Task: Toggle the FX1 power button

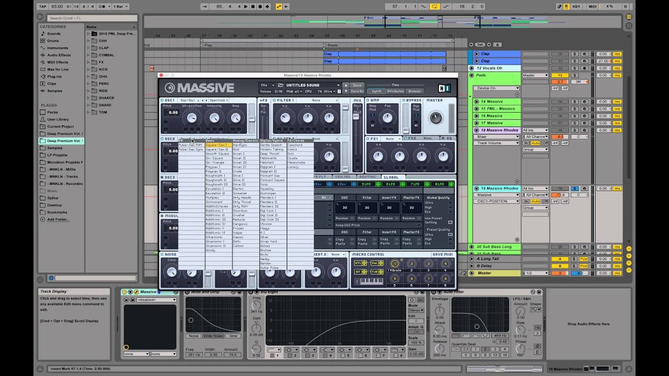Action: (x=368, y=139)
